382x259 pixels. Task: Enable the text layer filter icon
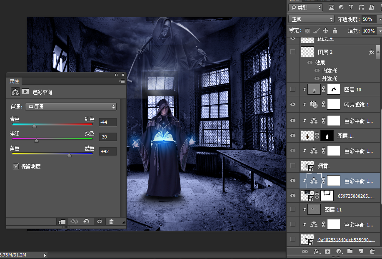351,8
